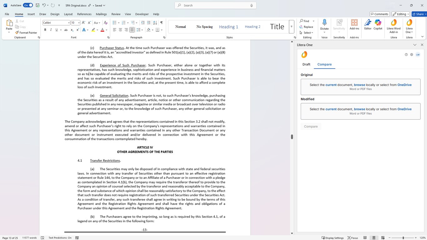Sort the selected paragraphs
The height and width of the screenshot is (240, 427).
click(155, 22)
